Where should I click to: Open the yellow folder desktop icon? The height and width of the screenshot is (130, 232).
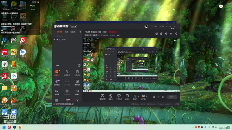[x=5, y=89]
